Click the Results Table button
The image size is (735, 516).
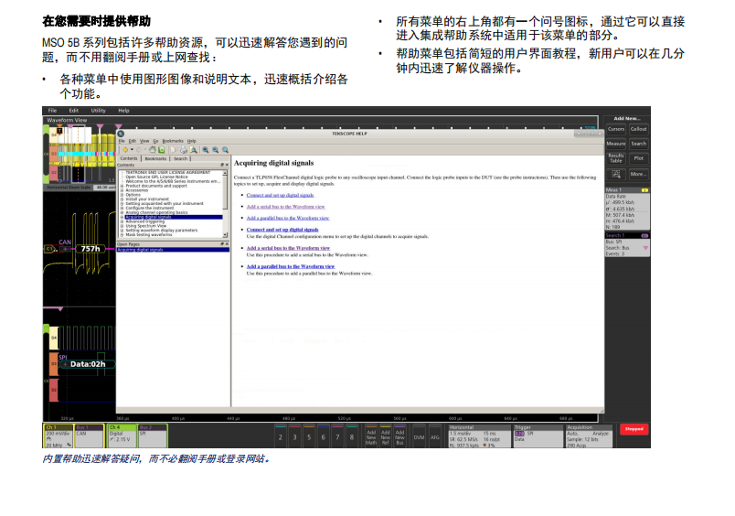coord(616,158)
